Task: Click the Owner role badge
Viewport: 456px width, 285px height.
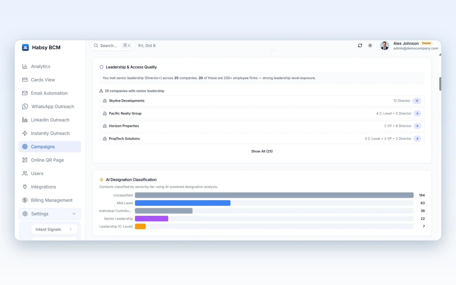Action: click(x=427, y=43)
